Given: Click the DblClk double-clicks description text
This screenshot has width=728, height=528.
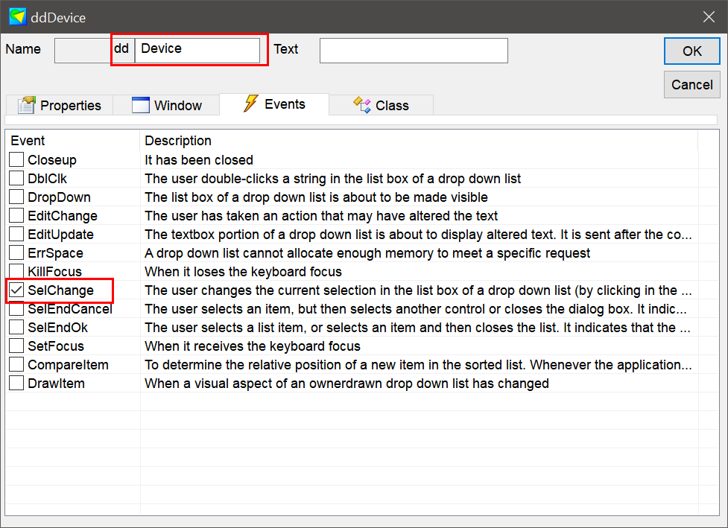Looking at the screenshot, I should click(333, 179).
